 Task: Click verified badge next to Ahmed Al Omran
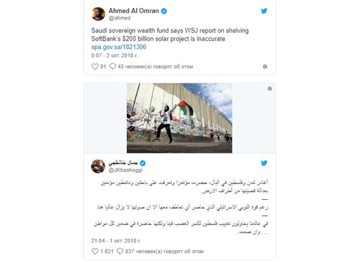click(x=164, y=10)
